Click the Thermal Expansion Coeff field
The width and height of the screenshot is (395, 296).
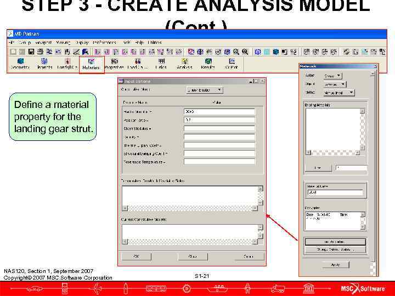[219, 145]
